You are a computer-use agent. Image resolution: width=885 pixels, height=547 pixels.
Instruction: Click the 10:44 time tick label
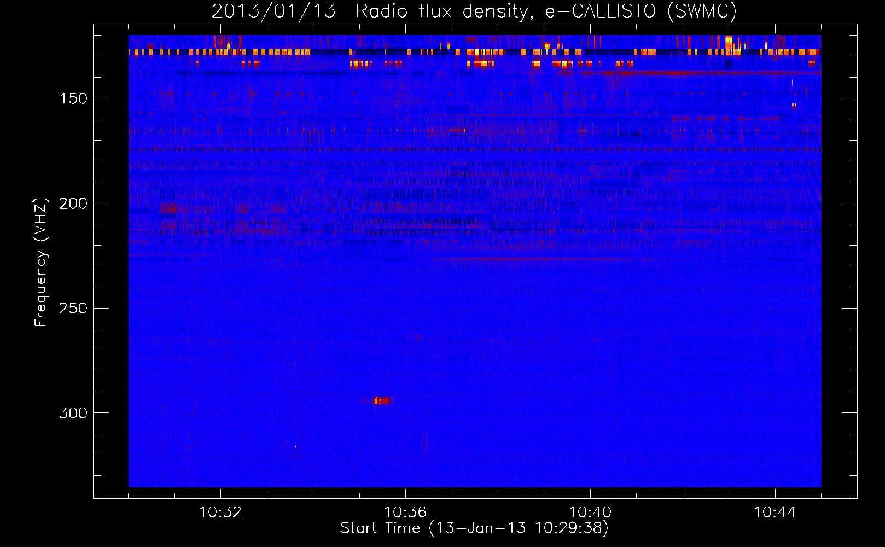coord(775,512)
